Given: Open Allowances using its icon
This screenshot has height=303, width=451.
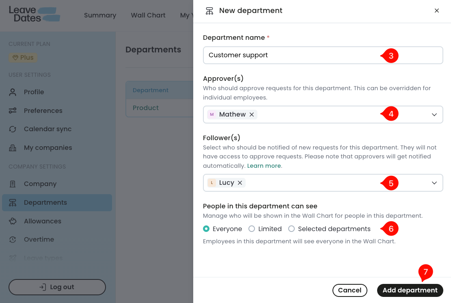Looking at the screenshot, I should click(12, 221).
